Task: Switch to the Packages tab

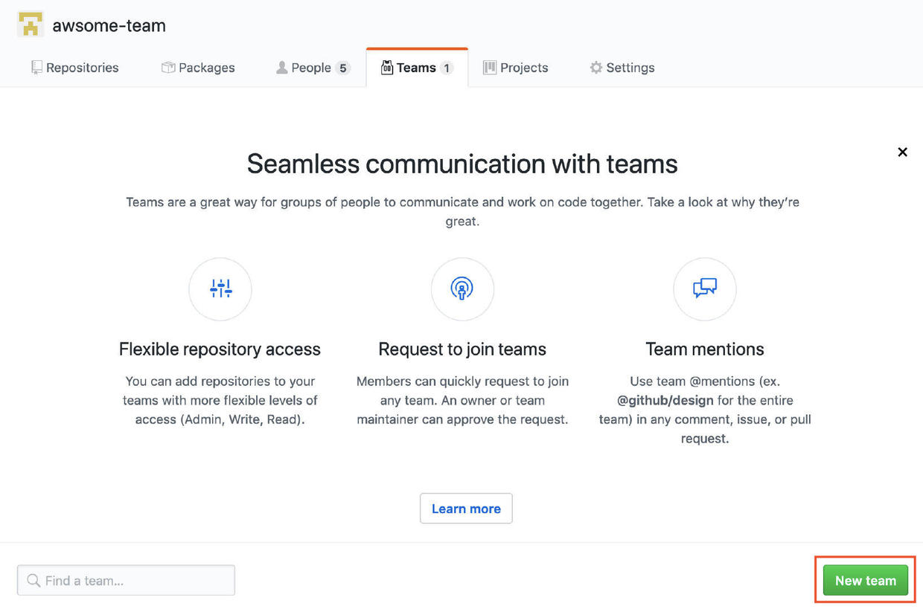Action: (198, 68)
